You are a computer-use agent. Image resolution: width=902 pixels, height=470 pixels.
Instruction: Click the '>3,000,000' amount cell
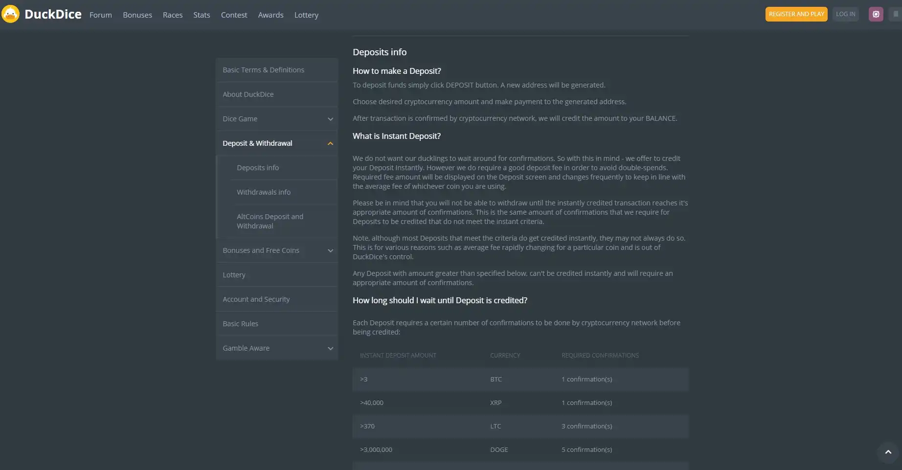376,450
